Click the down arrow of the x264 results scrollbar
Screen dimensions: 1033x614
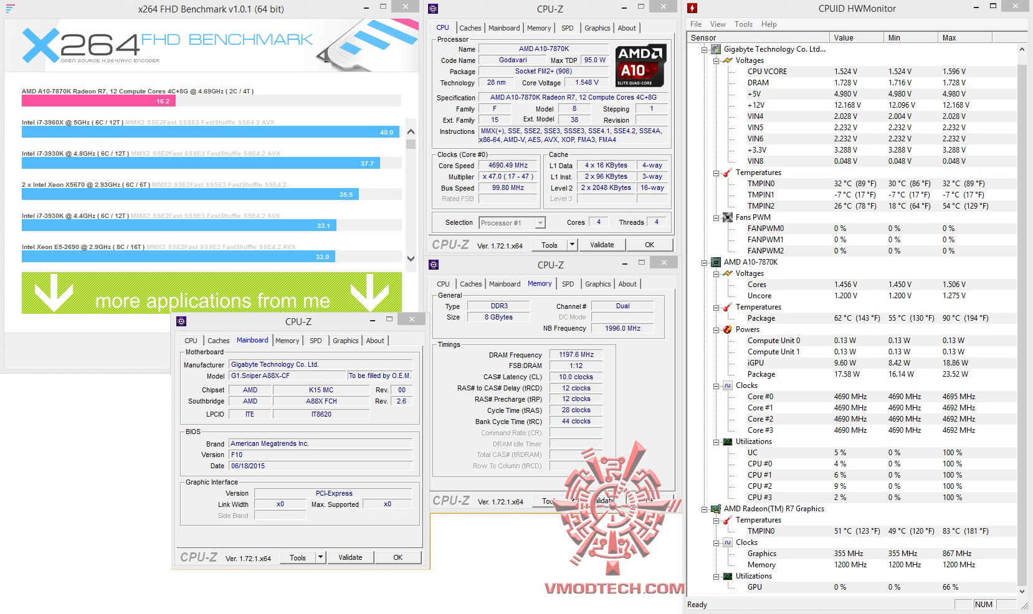pos(411,258)
